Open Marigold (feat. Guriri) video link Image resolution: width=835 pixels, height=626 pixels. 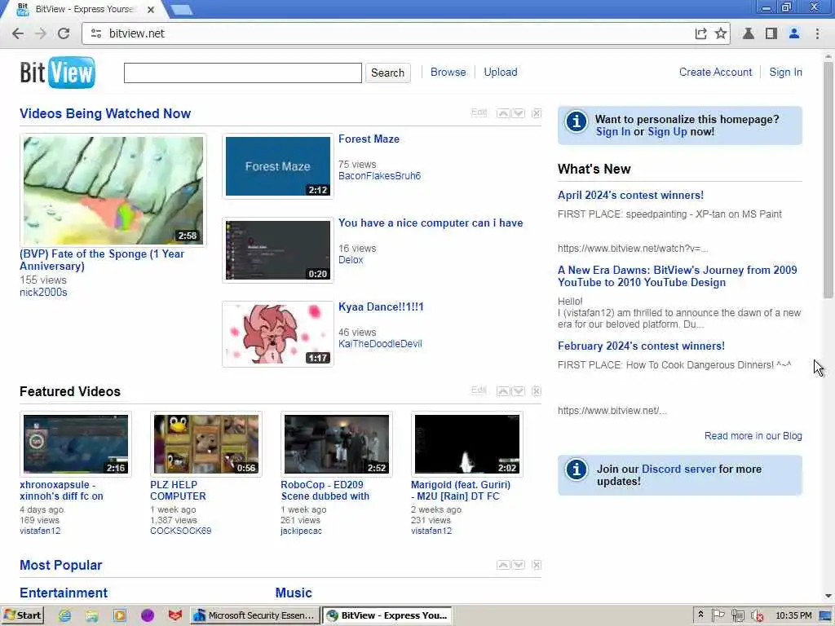coord(461,490)
